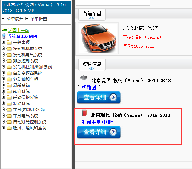The height and width of the screenshot is (169, 192).
Task: Open the 维修手册/诊断 link
Action: point(97,122)
